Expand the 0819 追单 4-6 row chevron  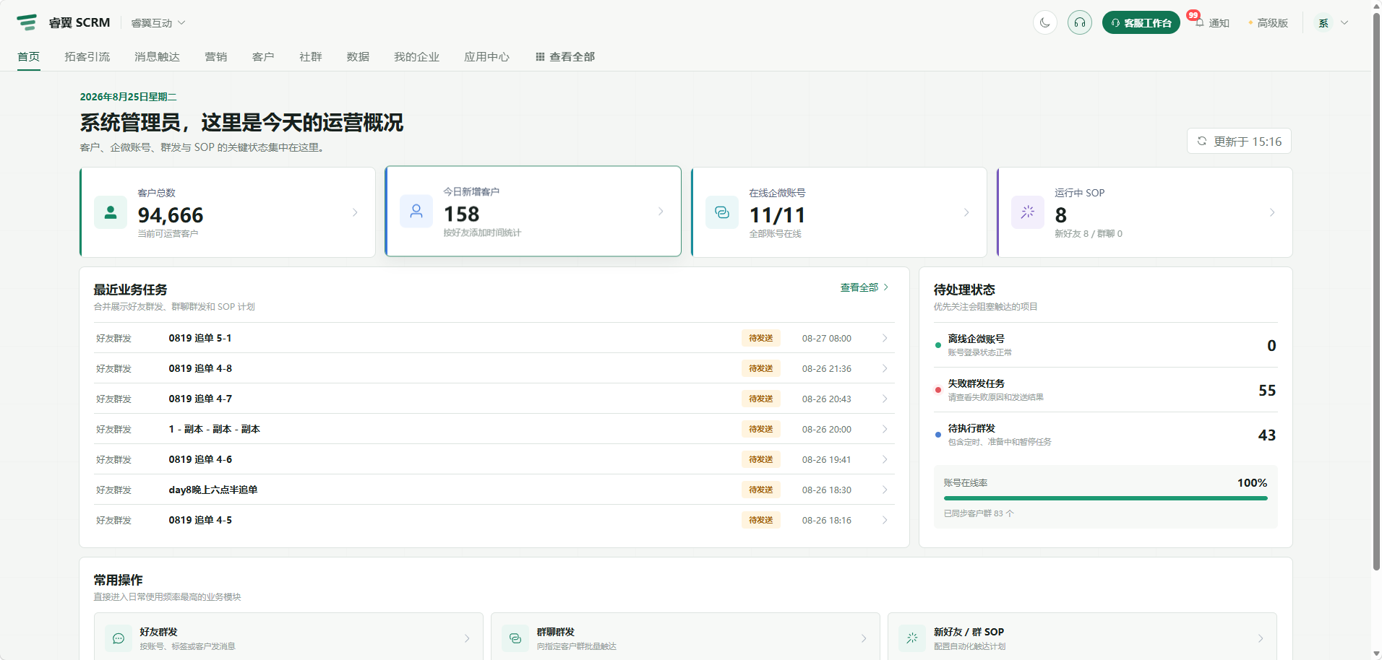pos(885,459)
